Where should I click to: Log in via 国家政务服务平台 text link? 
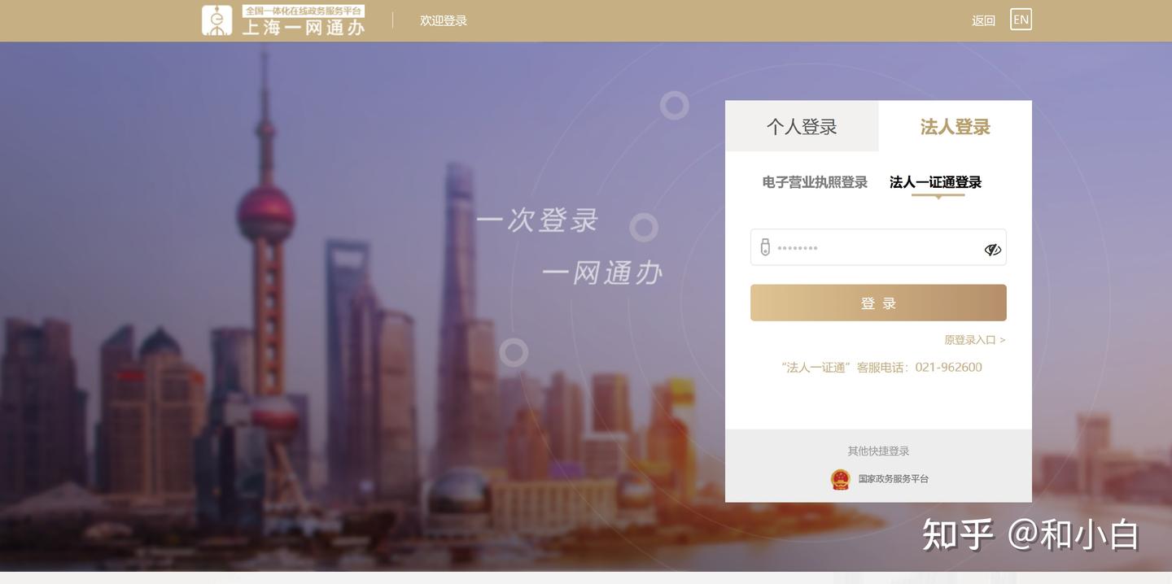coord(893,479)
